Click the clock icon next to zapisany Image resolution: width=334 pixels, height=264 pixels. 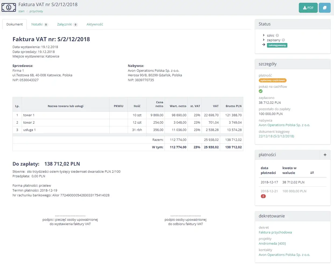pyautogui.click(x=283, y=40)
